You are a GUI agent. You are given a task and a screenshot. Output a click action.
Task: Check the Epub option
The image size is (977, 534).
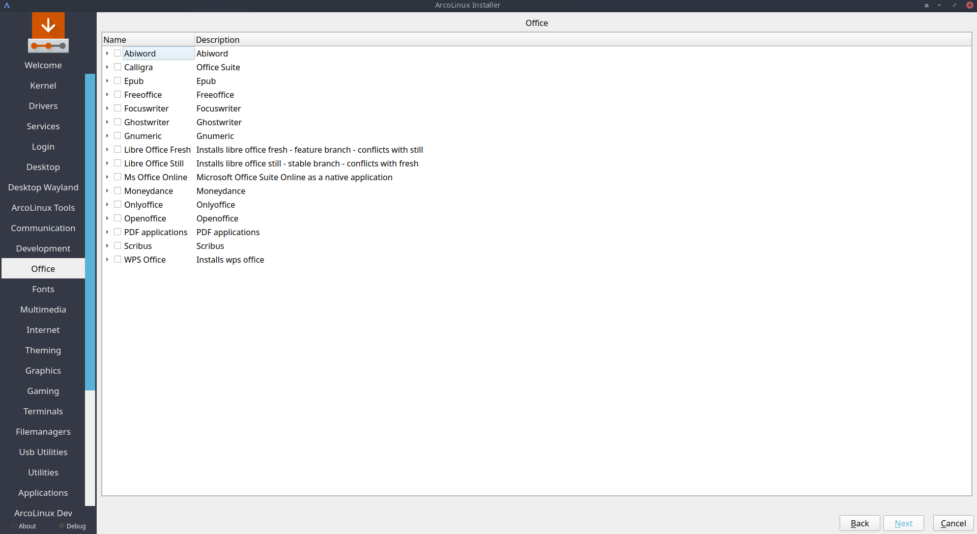[x=118, y=81]
